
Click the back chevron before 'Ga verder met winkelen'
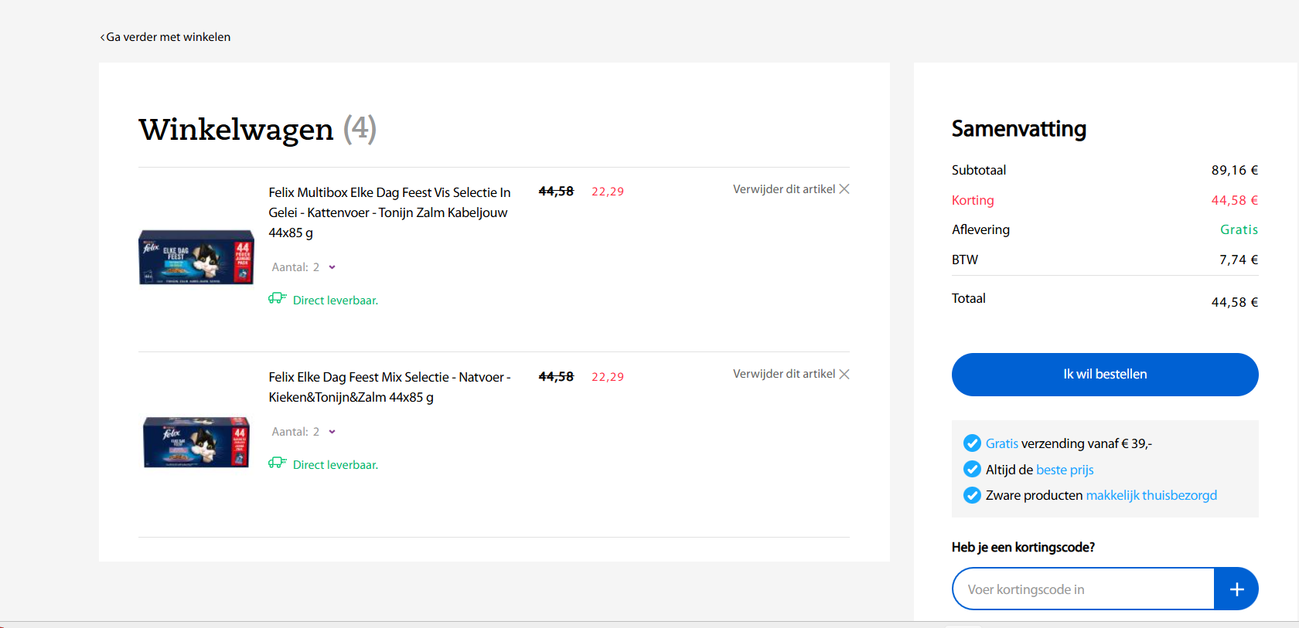102,37
